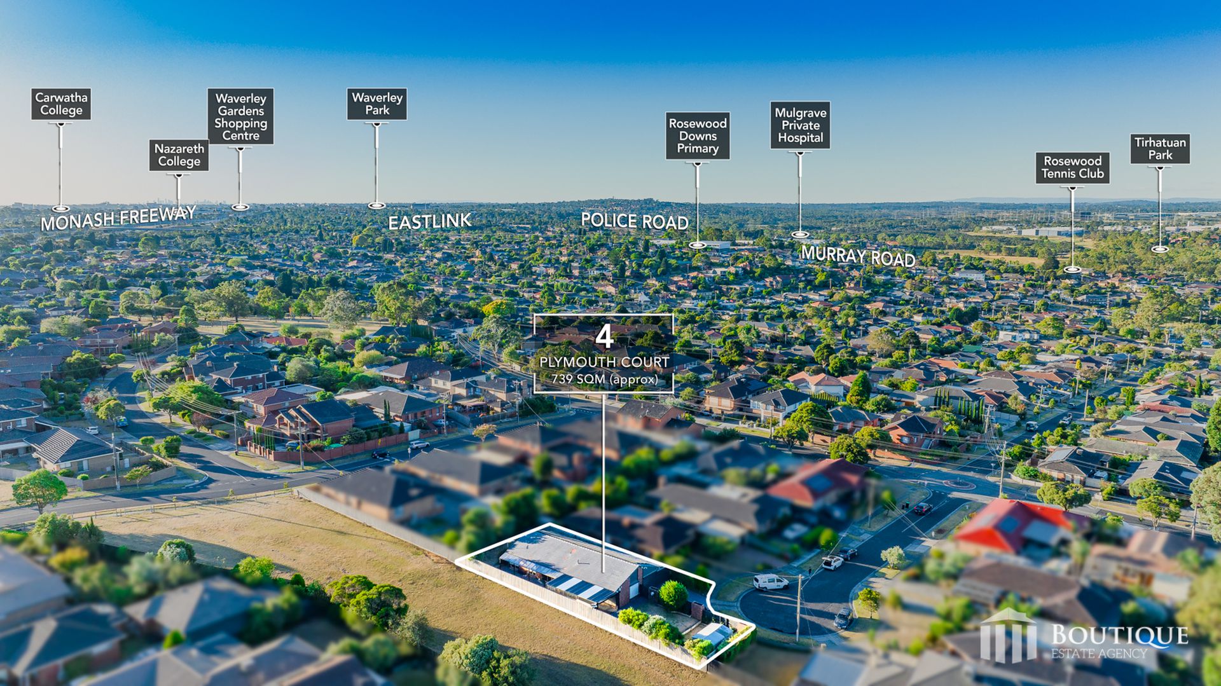
Task: Click the Carwatha College label
Action: (61, 104)
